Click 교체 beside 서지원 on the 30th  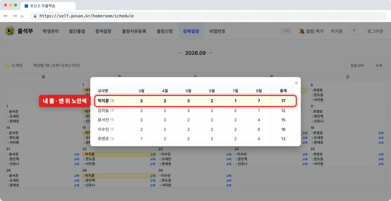pos(228,185)
